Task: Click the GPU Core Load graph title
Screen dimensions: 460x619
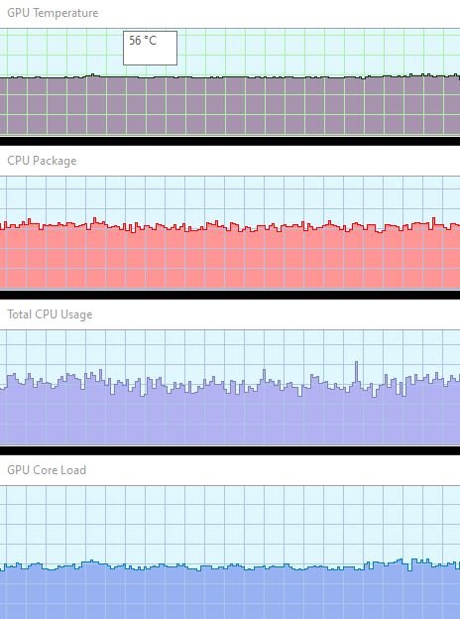Action: coord(47,470)
